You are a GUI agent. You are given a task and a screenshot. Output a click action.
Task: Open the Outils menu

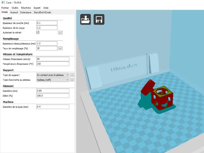click(15, 8)
